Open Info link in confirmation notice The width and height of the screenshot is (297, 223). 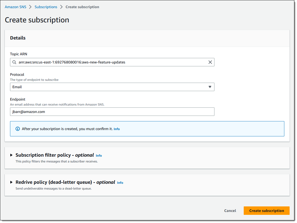click(117, 129)
